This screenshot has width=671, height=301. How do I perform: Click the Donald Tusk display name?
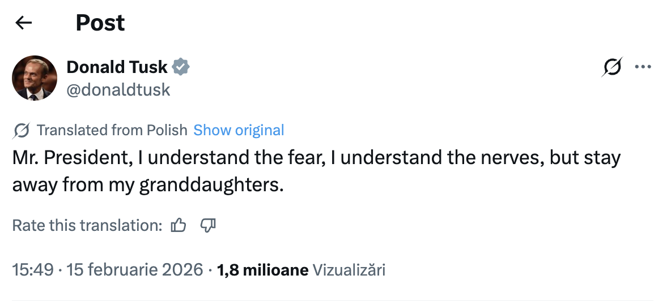pos(117,67)
